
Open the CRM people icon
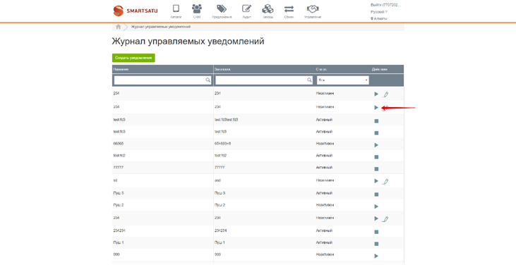pos(197,8)
